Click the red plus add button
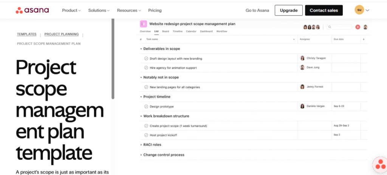The width and height of the screenshot is (387, 175). pos(358,27)
